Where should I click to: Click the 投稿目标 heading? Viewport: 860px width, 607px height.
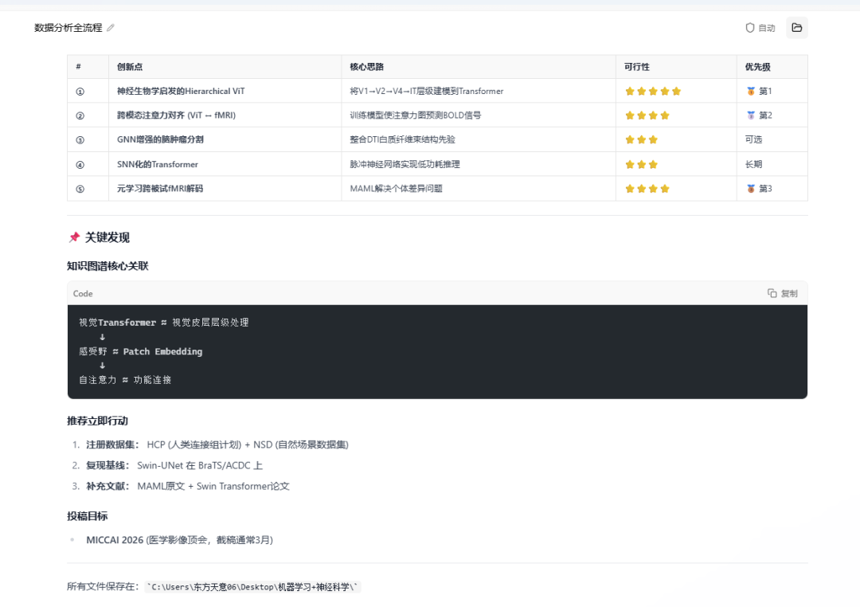pyautogui.click(x=88, y=516)
